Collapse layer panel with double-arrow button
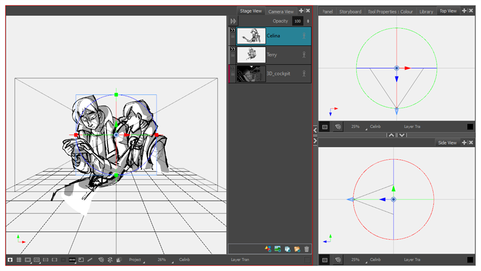Viewport: 481px width, 271px height. (233, 21)
